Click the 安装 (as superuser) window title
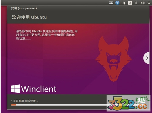The width and height of the screenshot is (152, 113). point(24,8)
